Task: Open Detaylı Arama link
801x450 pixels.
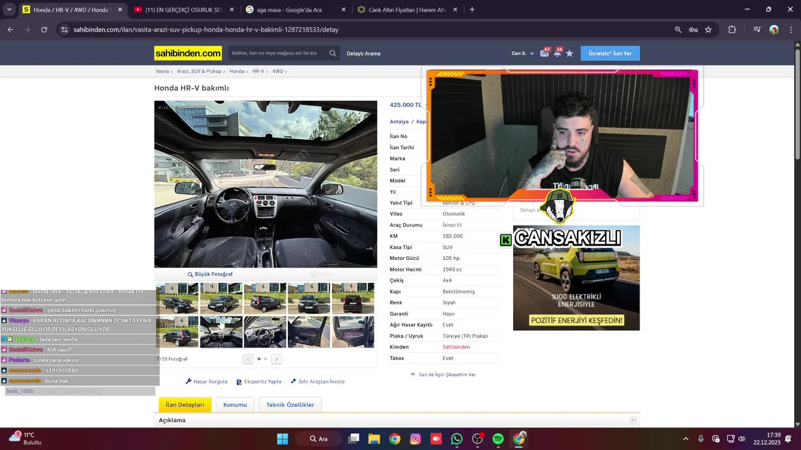Action: pyautogui.click(x=364, y=54)
